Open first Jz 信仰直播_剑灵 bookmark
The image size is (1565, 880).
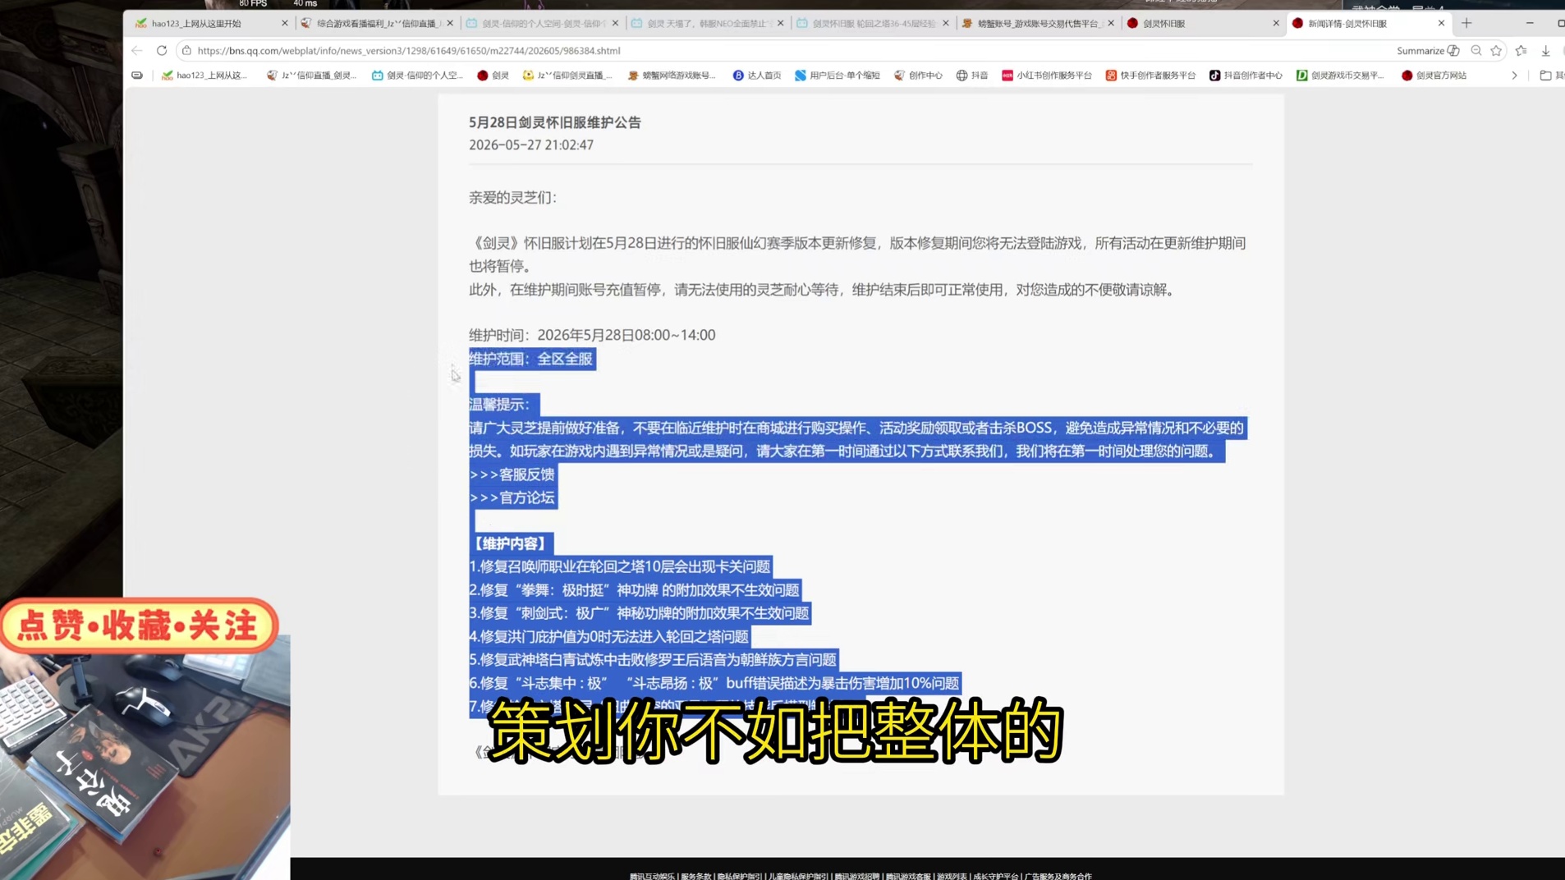coord(311,76)
